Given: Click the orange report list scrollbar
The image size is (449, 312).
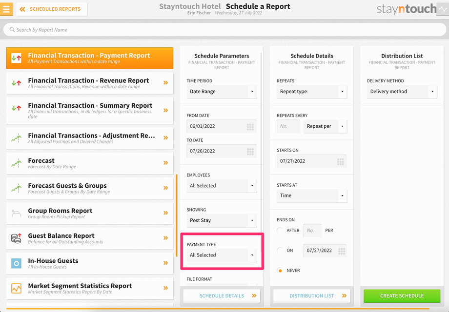Looking at the screenshot, I should 177,215.
